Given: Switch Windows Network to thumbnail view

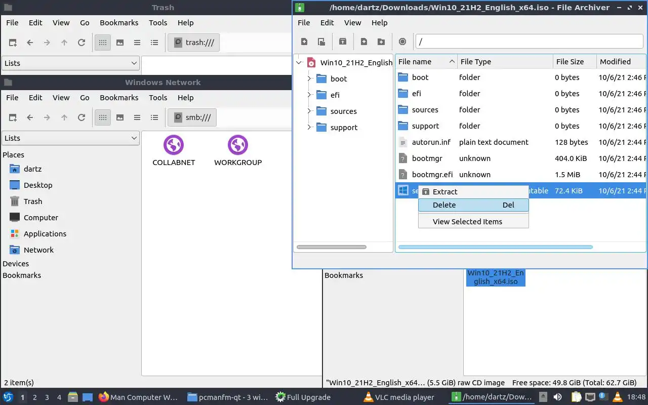Looking at the screenshot, I should pos(120,117).
